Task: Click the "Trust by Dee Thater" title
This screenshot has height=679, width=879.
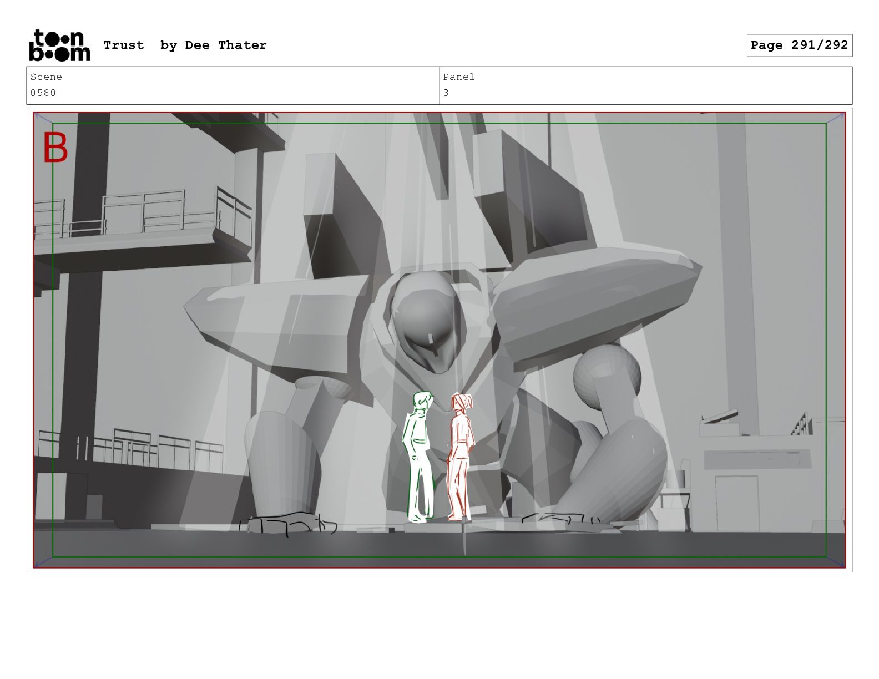Action: coord(185,45)
